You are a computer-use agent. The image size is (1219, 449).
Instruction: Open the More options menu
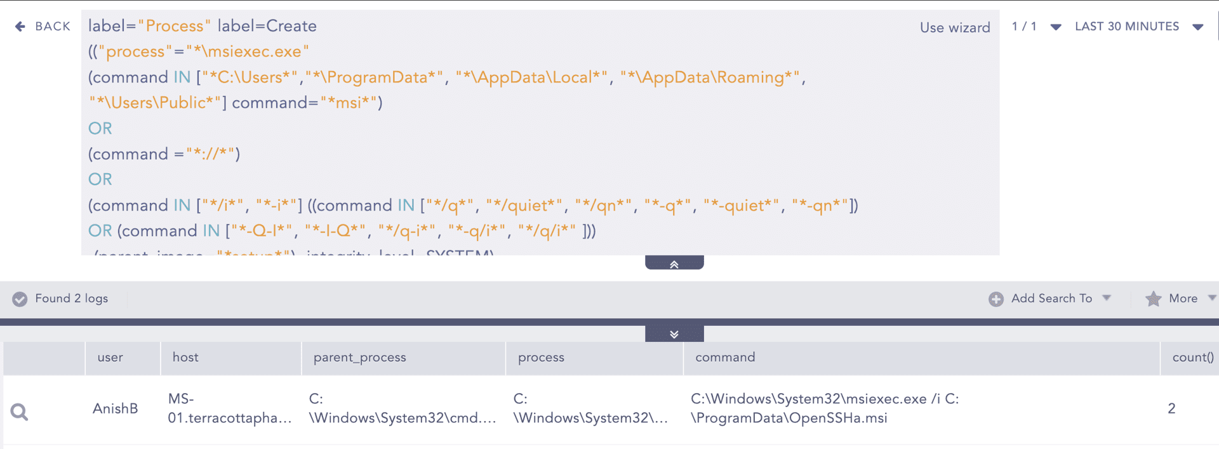pyautogui.click(x=1183, y=299)
